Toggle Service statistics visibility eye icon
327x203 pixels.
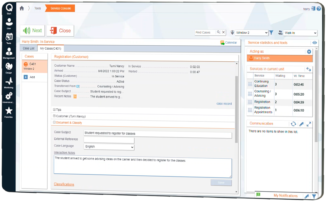(314, 43)
